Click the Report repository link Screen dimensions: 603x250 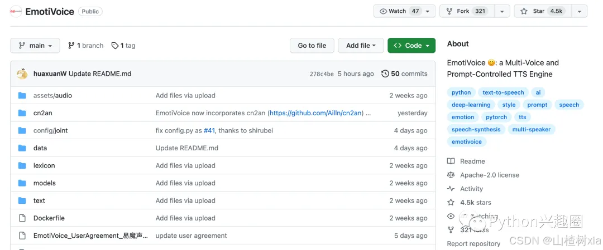coord(473,243)
